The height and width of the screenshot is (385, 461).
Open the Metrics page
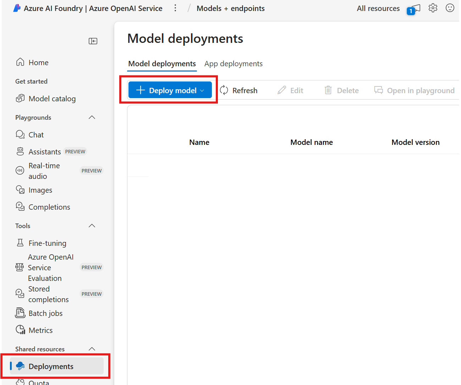pyautogui.click(x=40, y=330)
